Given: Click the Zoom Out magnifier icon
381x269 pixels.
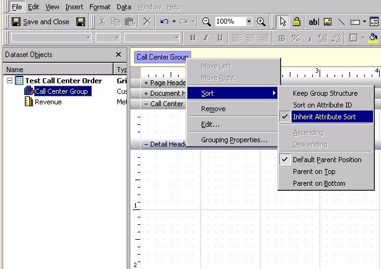Looking at the screenshot, I should click(207, 22).
